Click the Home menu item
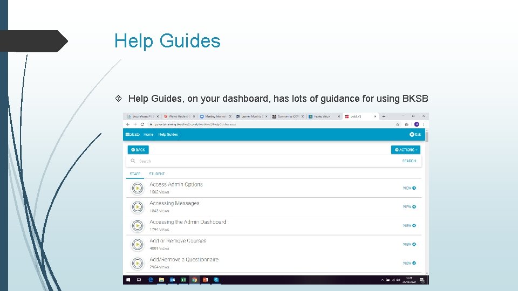Viewport: 518px width, 291px height. tap(148, 134)
